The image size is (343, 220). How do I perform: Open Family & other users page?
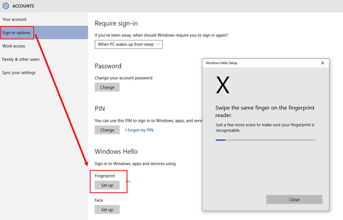coord(21,59)
